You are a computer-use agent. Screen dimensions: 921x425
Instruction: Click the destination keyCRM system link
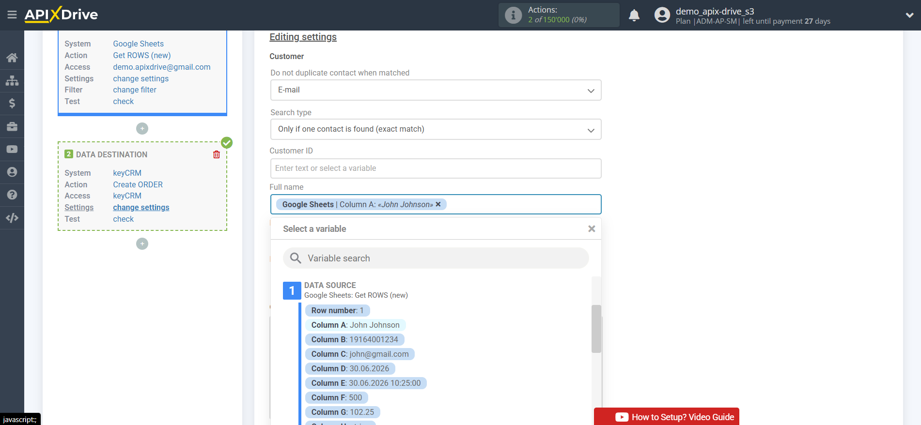127,173
